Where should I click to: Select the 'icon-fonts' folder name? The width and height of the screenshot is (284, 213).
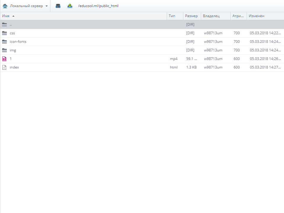click(18, 42)
